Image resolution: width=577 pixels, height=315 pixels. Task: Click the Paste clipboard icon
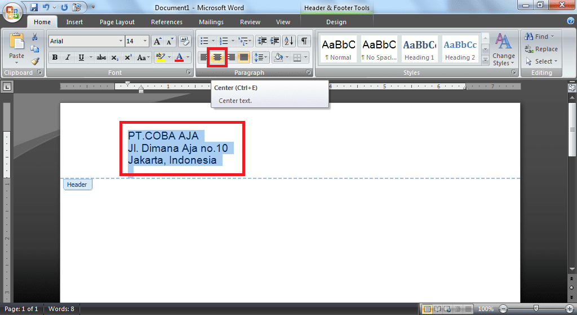(16, 42)
